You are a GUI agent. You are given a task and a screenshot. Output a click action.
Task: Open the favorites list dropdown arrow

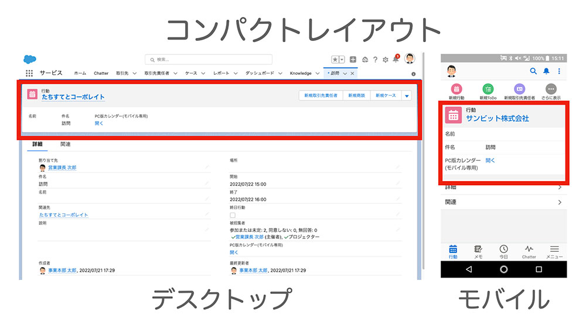342,60
